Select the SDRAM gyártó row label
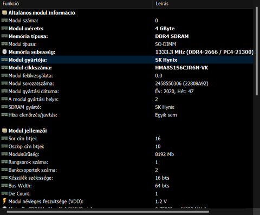 (x=25, y=107)
